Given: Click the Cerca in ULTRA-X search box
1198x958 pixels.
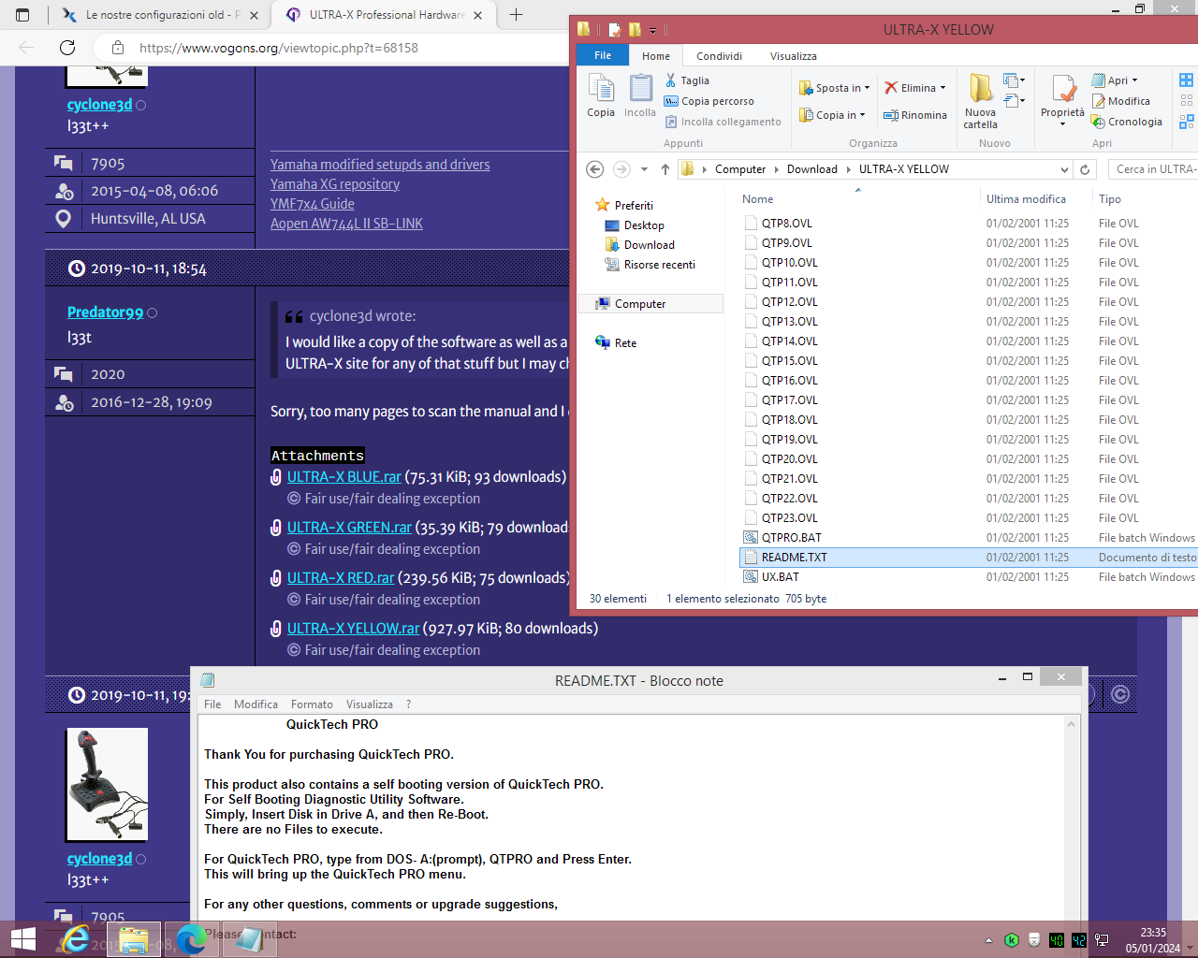Looking at the screenshot, I should click(1154, 169).
